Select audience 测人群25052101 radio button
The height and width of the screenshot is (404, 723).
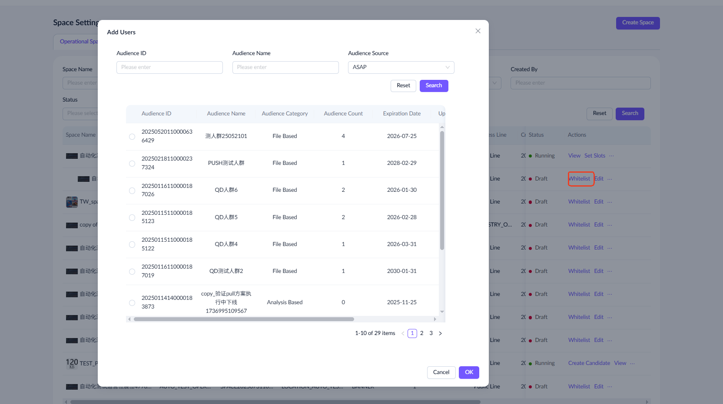132,137
